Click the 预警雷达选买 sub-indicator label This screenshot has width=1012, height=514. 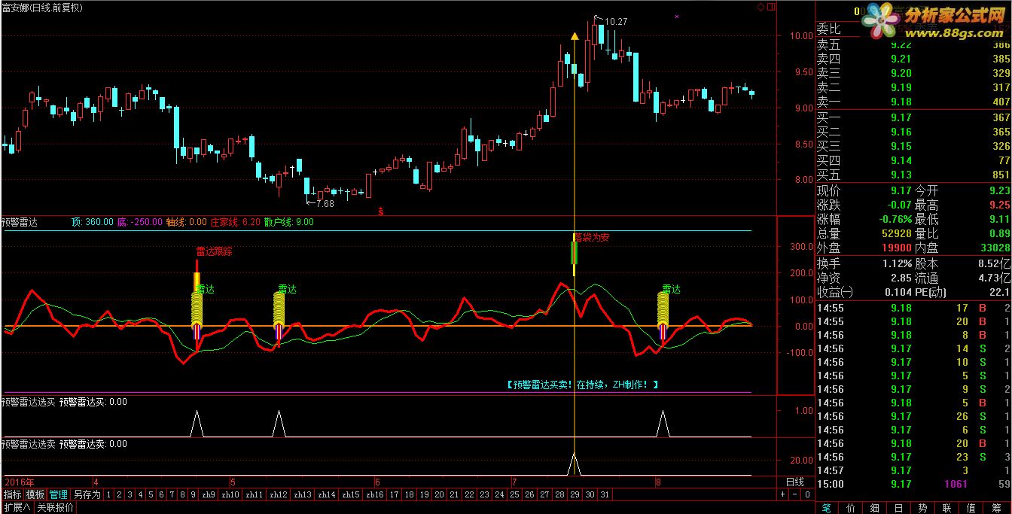29,402
